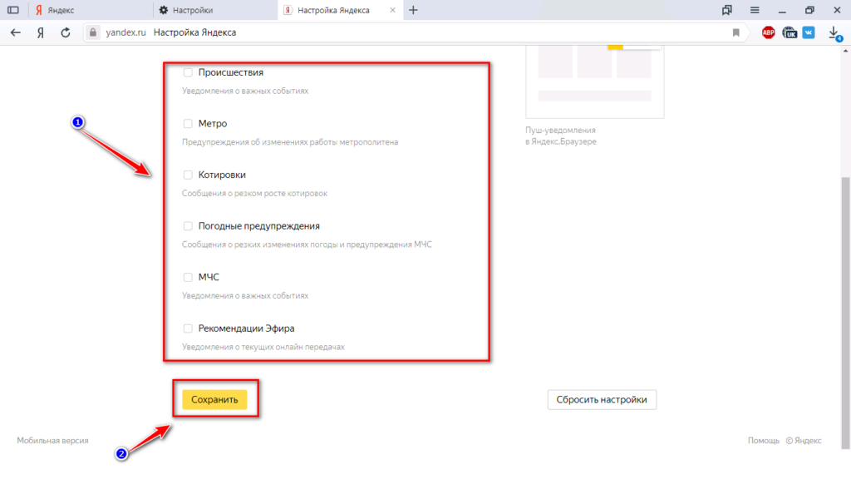
Task: Click the vertical page scrollbar thumb
Action: pos(845,313)
